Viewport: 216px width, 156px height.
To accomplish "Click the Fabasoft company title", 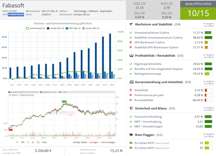I will (x=13, y=6).
